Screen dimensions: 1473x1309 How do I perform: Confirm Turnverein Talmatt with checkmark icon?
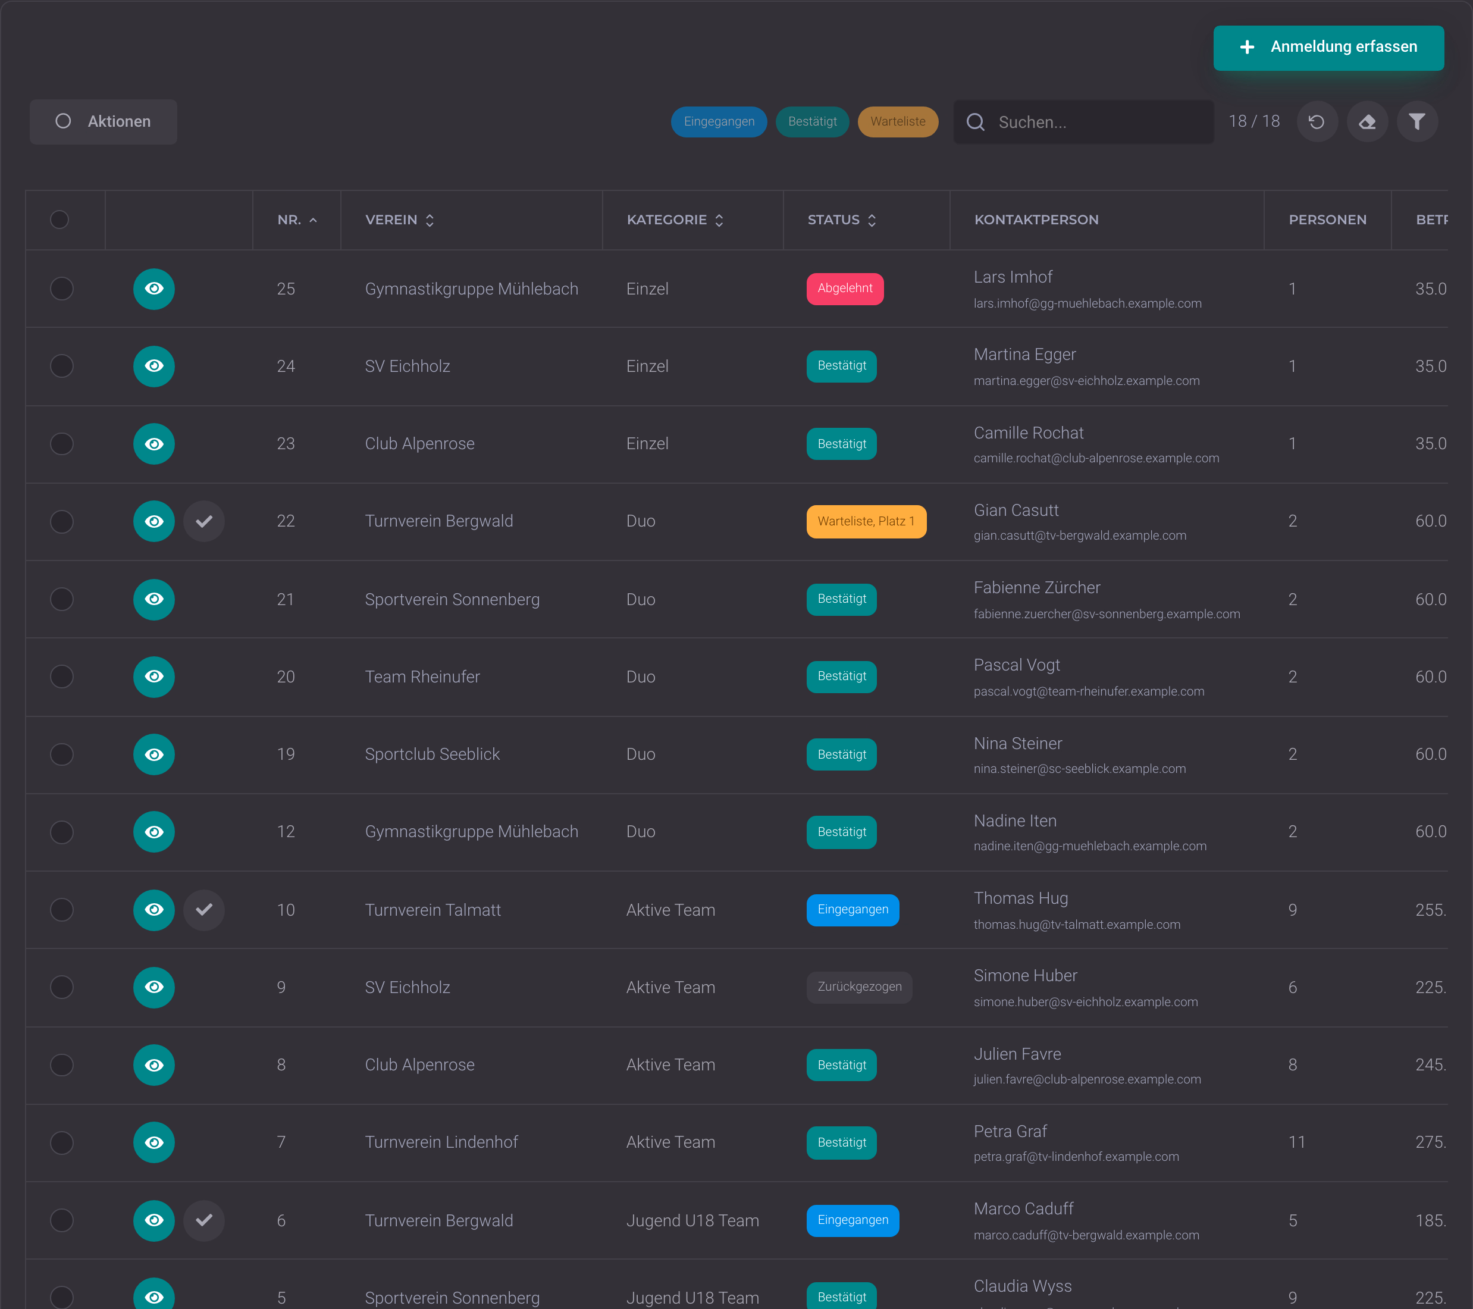[x=204, y=910]
